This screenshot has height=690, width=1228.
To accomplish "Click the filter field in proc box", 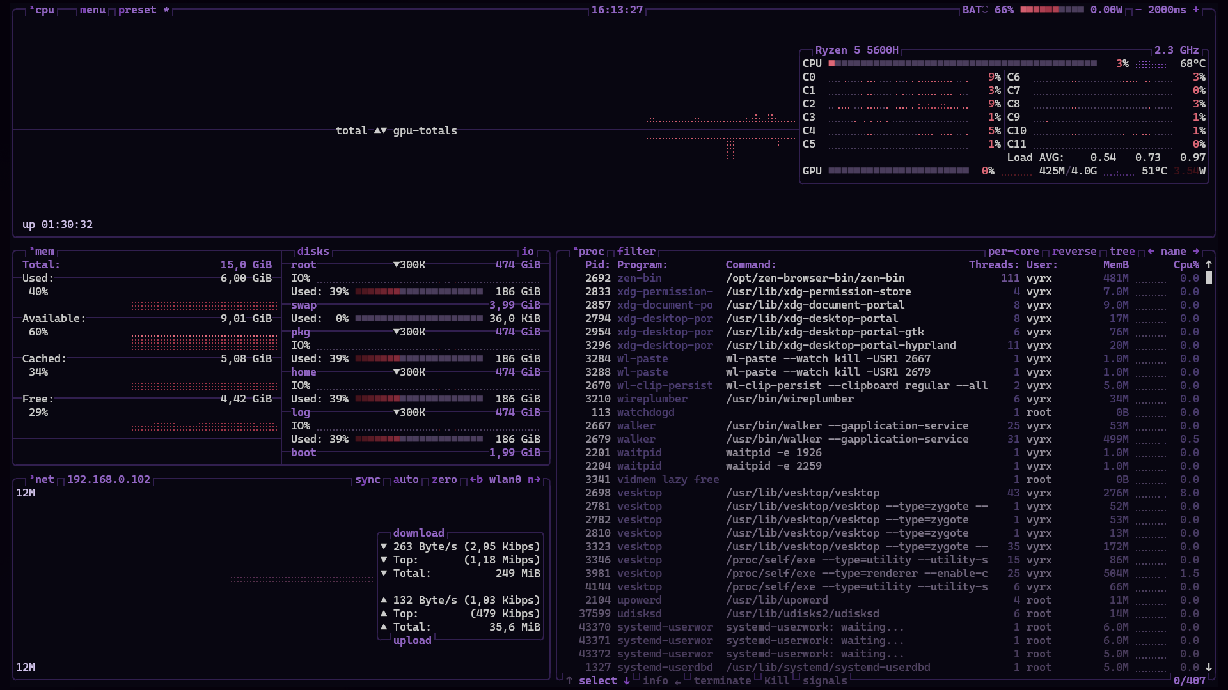I will [x=636, y=252].
